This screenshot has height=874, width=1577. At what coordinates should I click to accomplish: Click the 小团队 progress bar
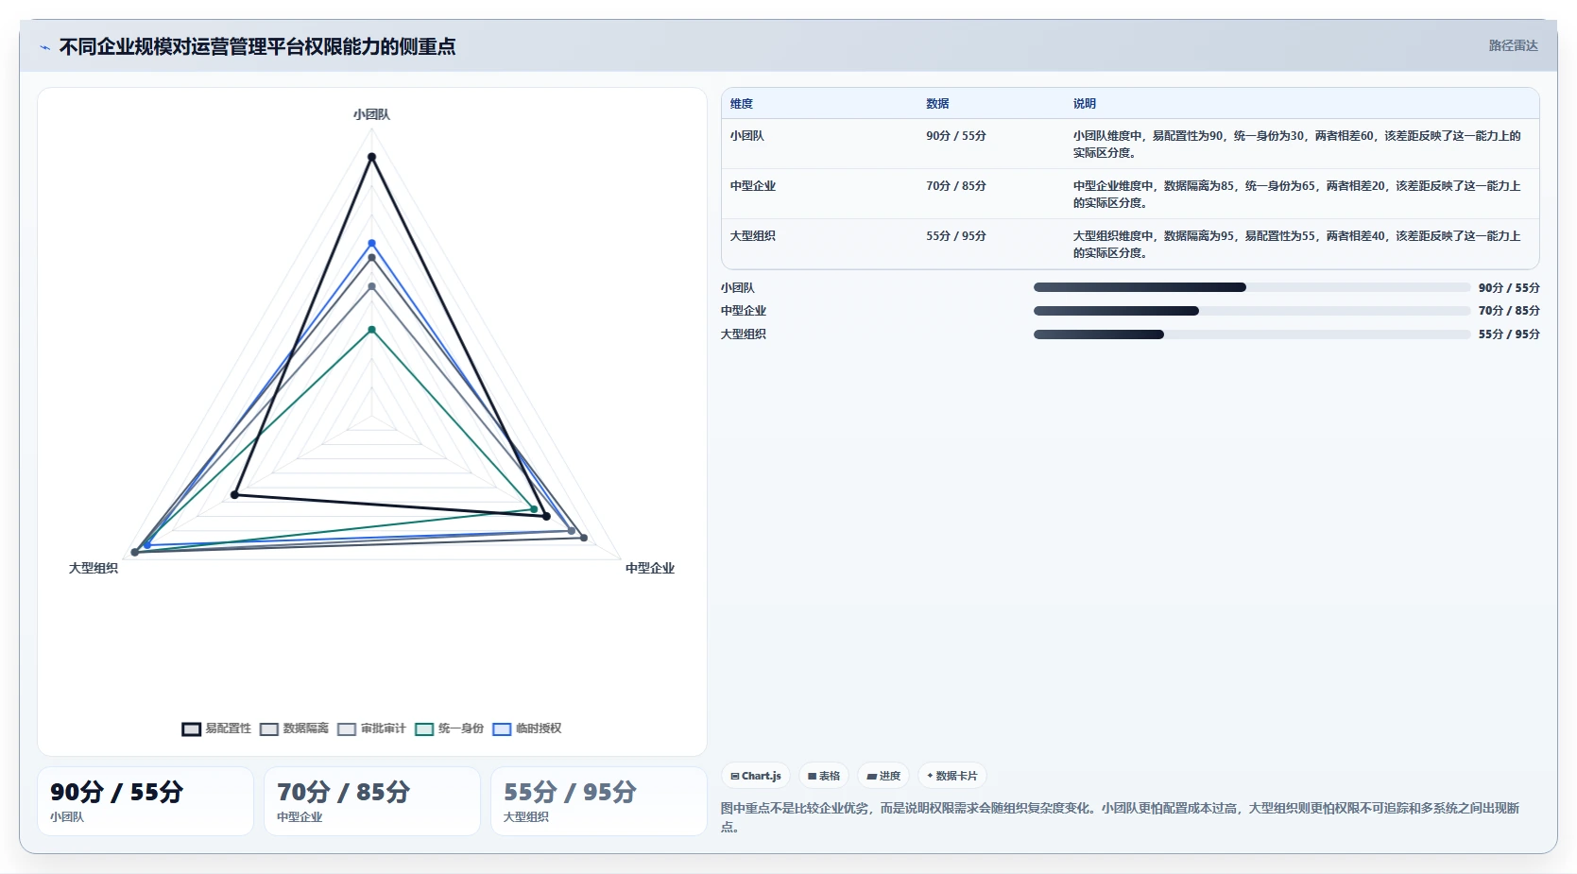[1252, 287]
